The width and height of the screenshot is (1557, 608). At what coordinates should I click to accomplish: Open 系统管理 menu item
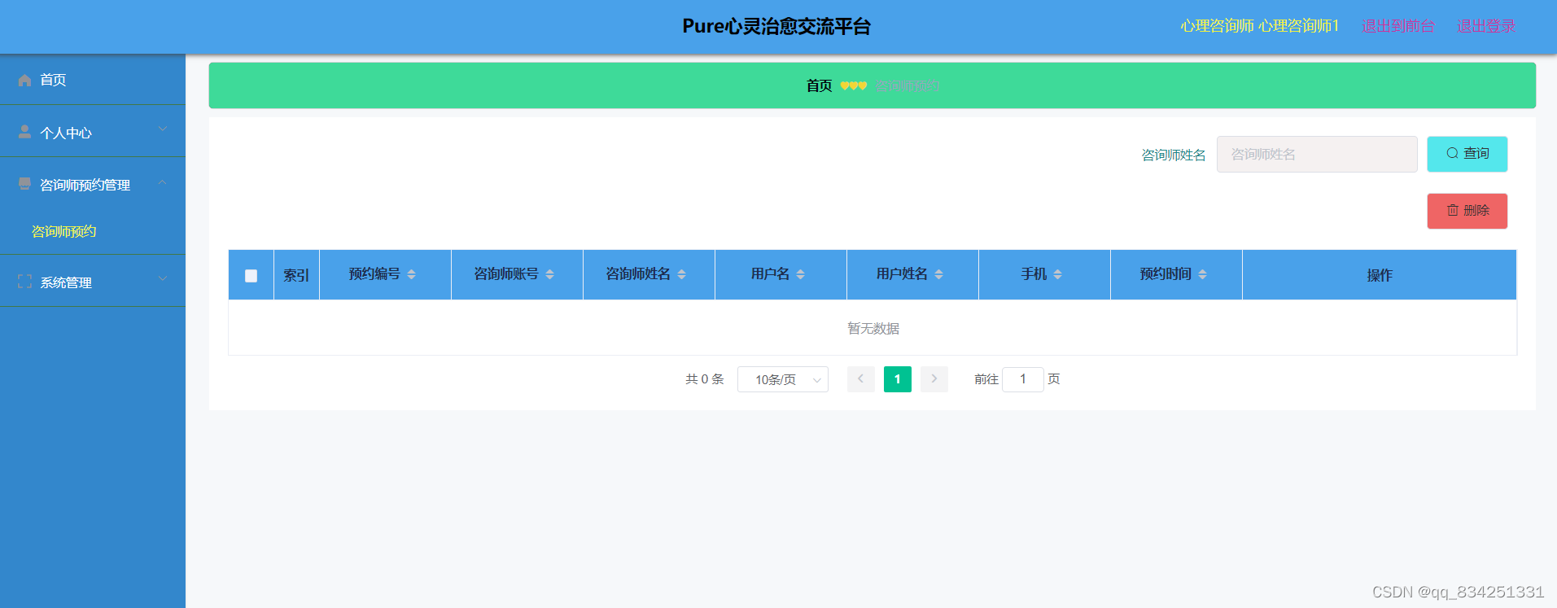[x=93, y=282]
